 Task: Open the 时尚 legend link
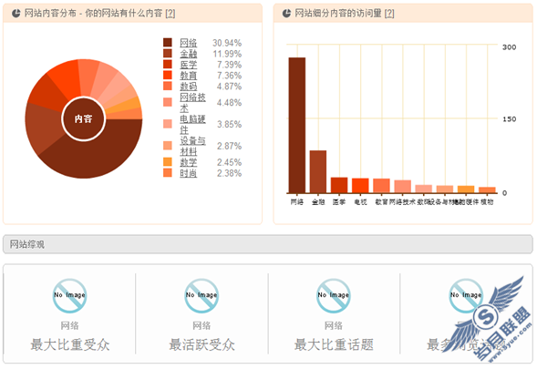point(189,173)
